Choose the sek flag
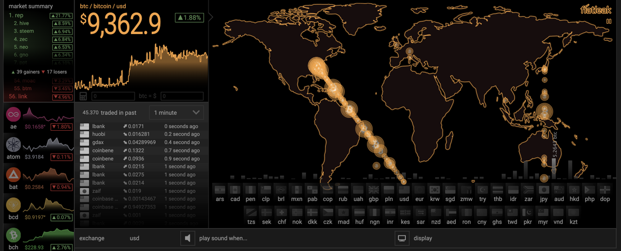621x251 pixels. (x=266, y=212)
